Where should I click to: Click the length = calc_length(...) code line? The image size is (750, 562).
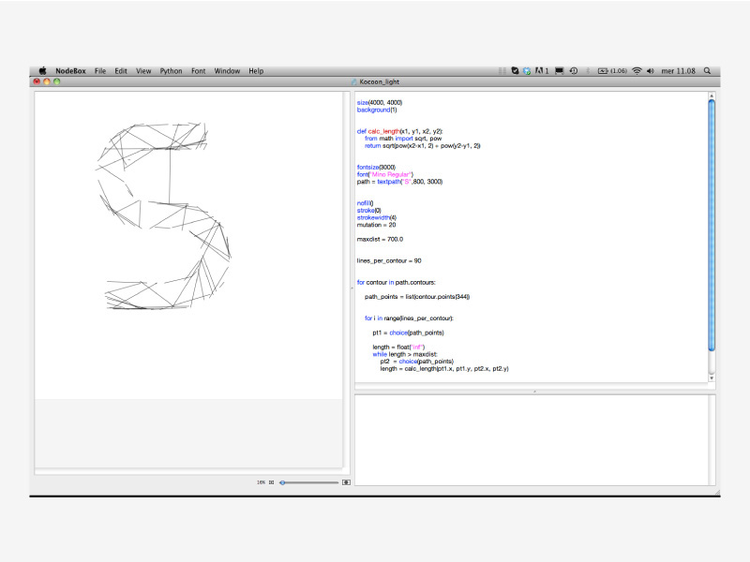click(444, 368)
